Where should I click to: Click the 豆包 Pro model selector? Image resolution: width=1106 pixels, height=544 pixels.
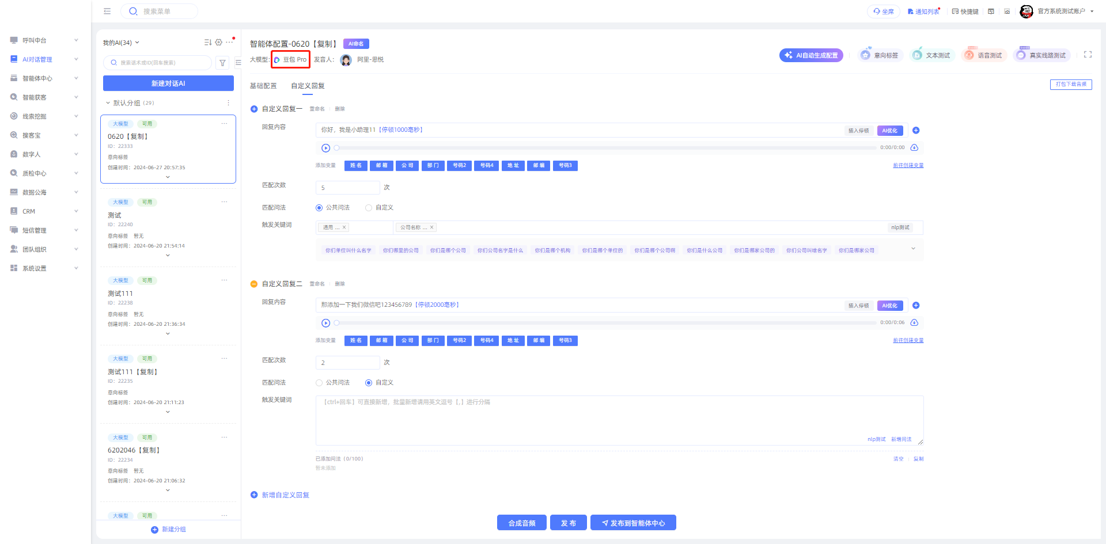291,59
